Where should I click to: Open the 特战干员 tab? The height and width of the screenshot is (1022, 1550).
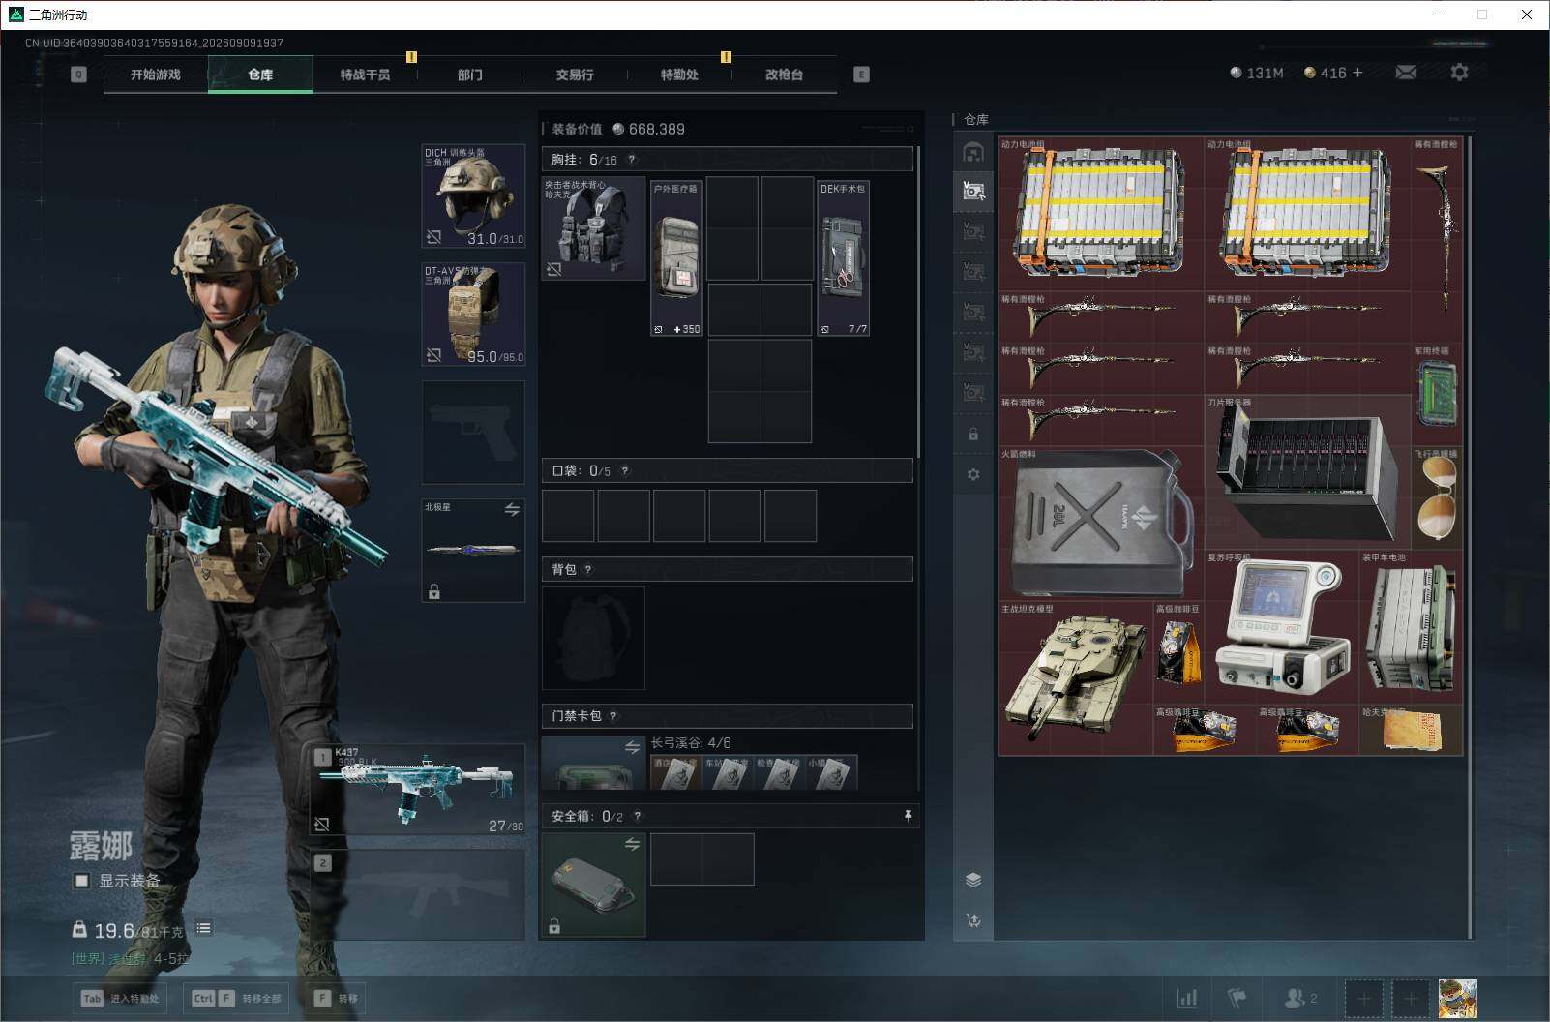click(365, 75)
